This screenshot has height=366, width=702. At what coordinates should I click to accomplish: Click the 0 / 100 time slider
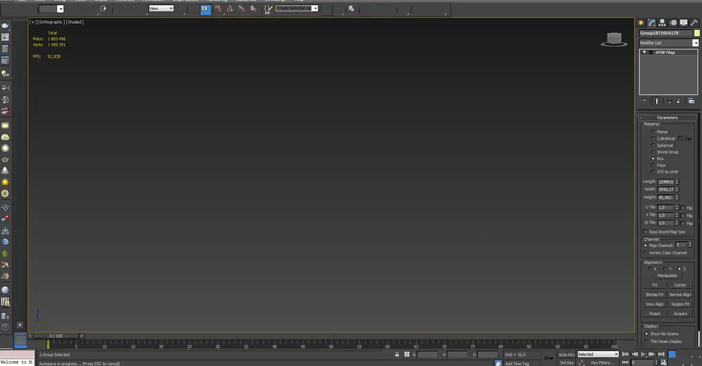pos(56,336)
